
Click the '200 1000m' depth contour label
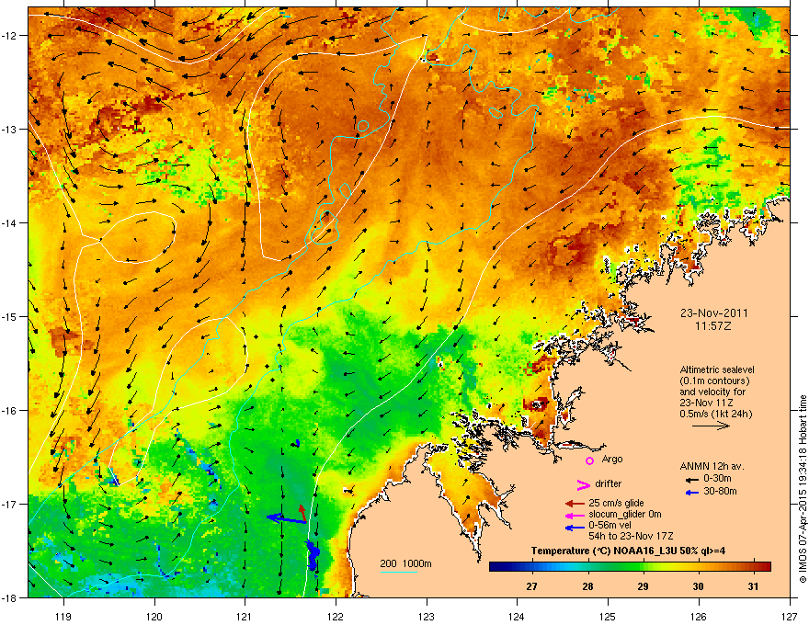click(405, 563)
